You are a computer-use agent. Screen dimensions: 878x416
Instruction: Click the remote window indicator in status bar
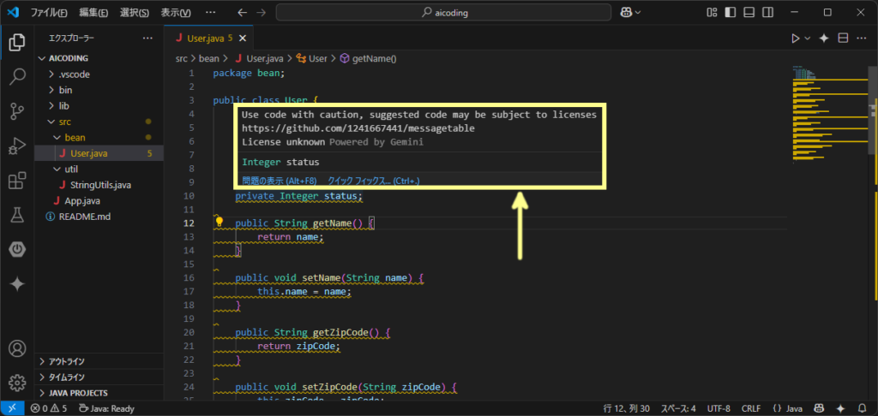12,409
